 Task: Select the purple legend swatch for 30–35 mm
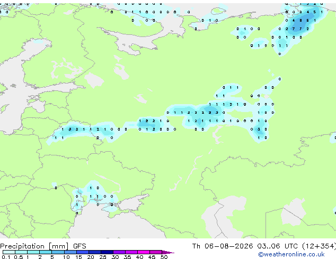coord(119,252)
